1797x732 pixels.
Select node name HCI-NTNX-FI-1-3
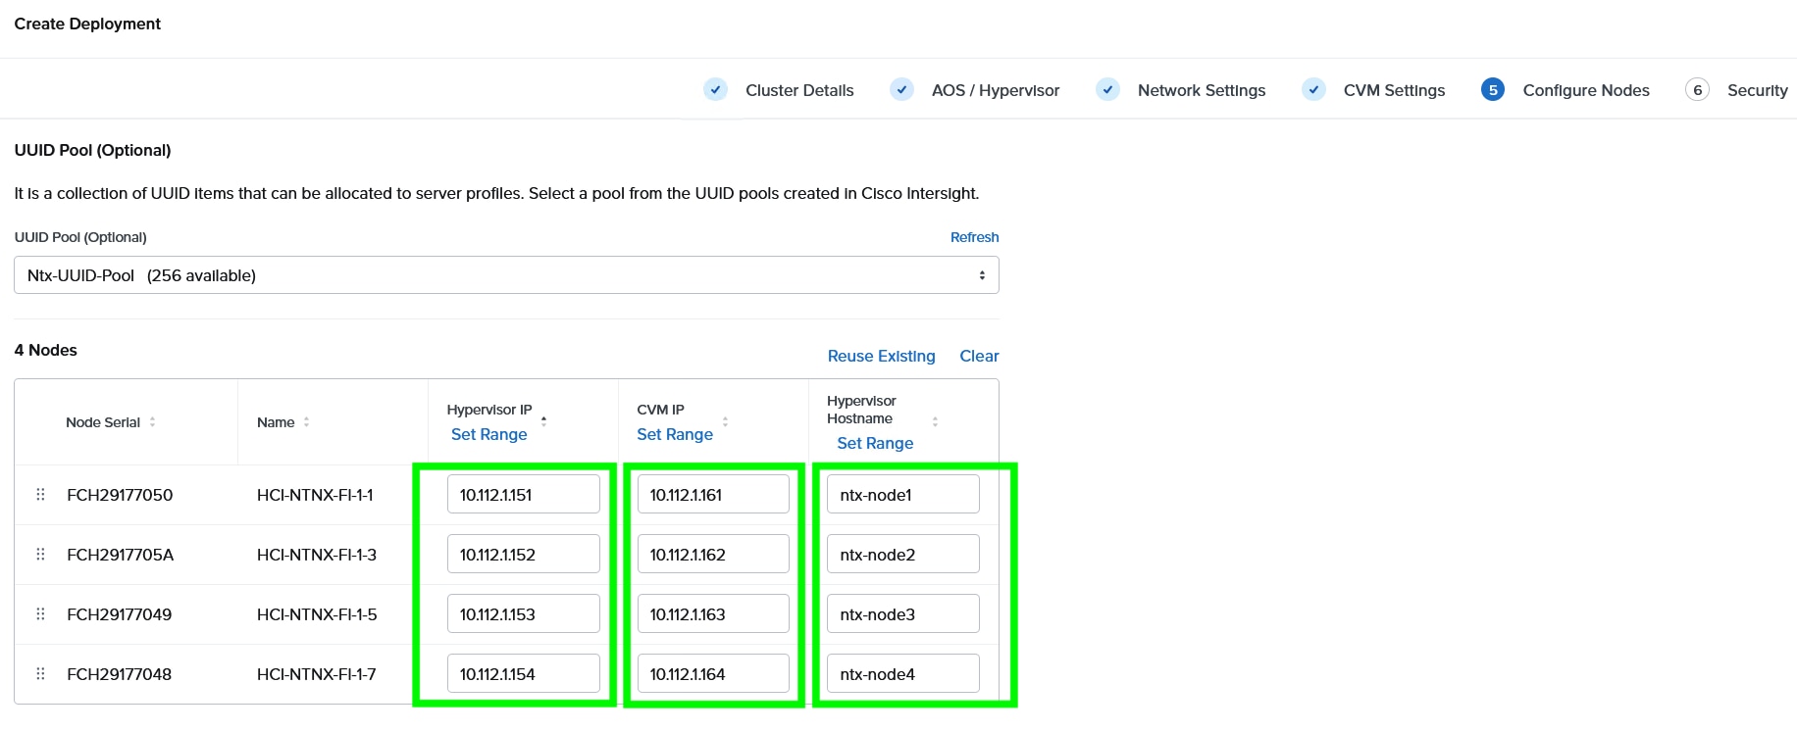(317, 555)
